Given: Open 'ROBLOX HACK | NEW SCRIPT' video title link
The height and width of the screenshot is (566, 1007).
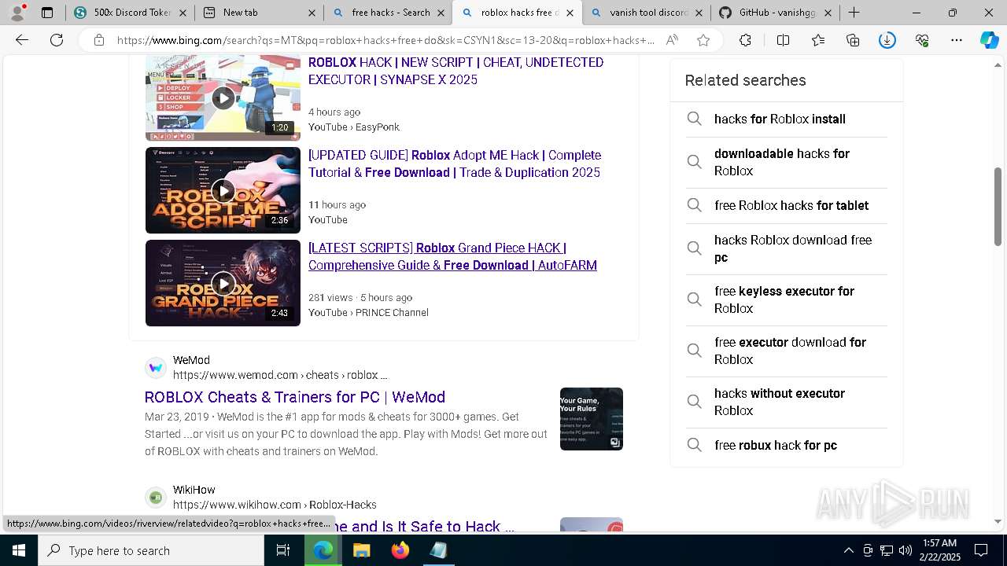Looking at the screenshot, I should 456,71.
